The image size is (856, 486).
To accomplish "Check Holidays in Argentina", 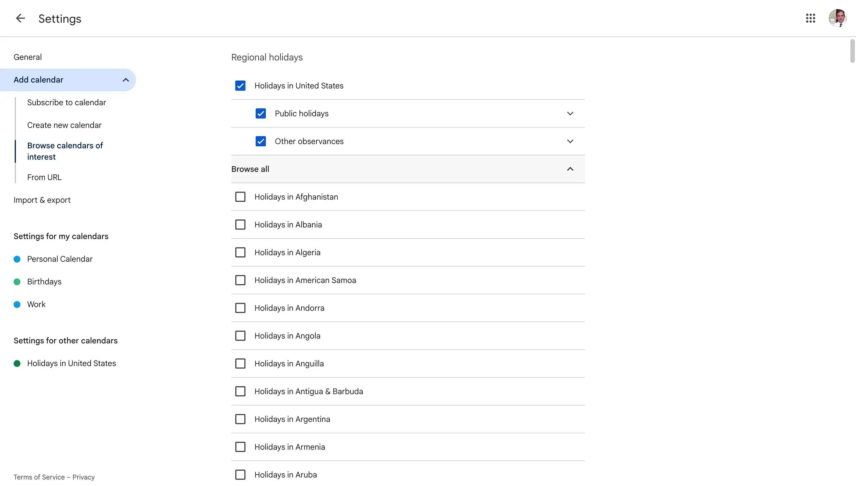I will click(x=241, y=419).
